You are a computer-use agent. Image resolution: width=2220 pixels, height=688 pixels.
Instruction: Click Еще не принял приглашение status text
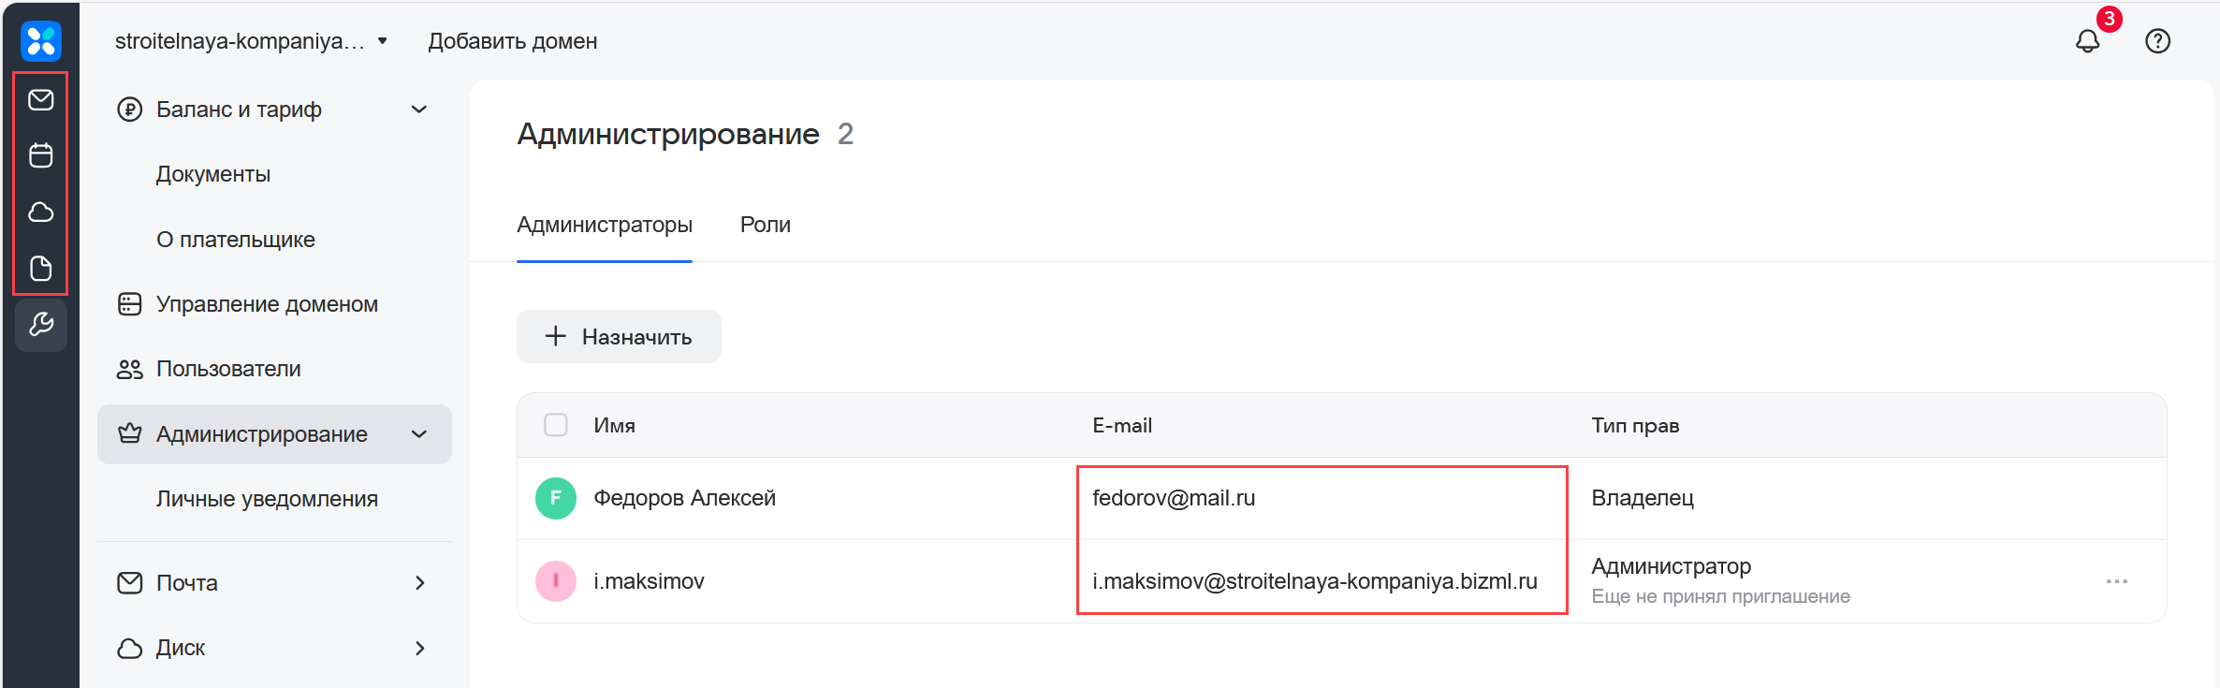(x=1721, y=596)
